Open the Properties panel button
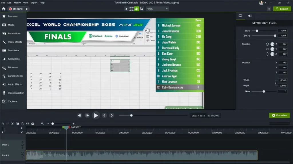 tap(279, 115)
